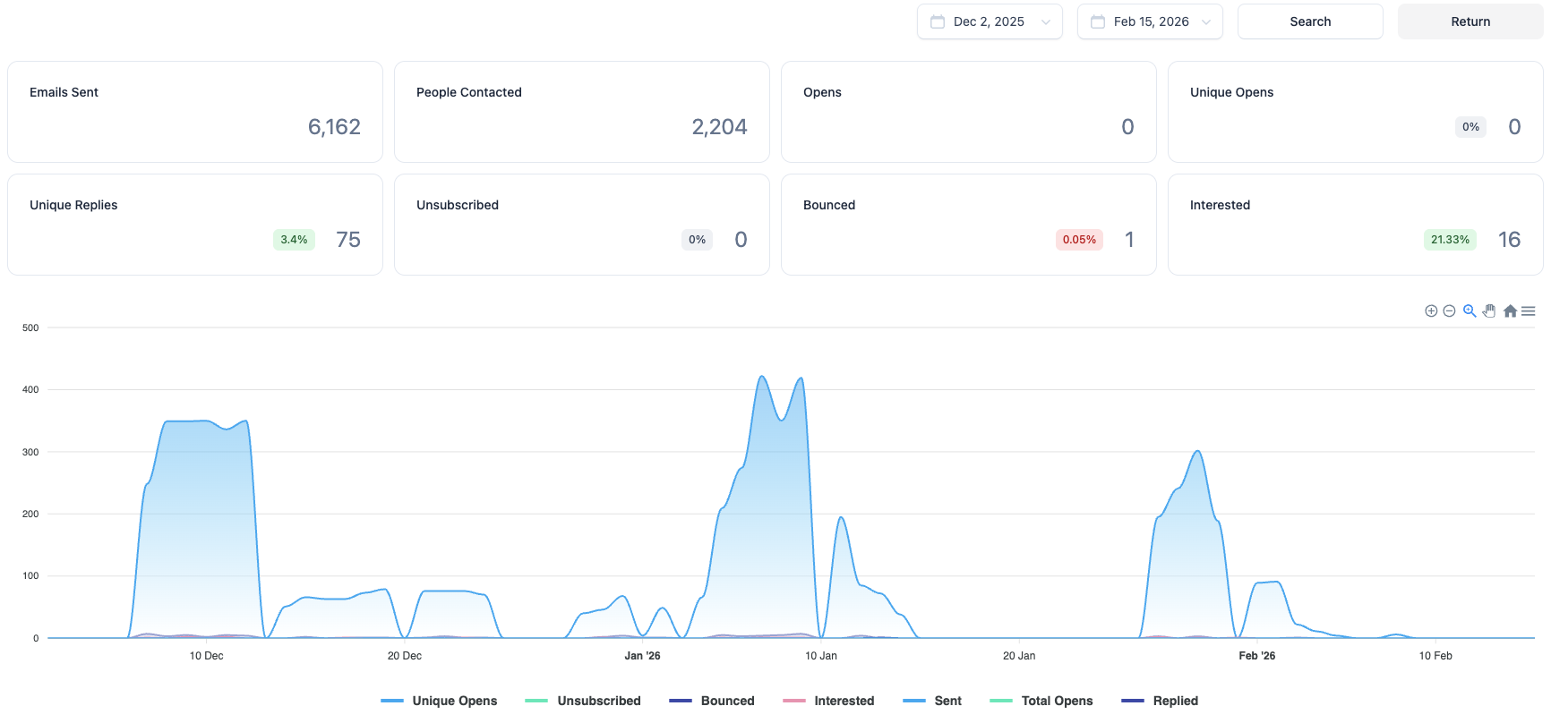Click calendar icon in start date field
Screen dimensions: 1551x723
click(938, 21)
